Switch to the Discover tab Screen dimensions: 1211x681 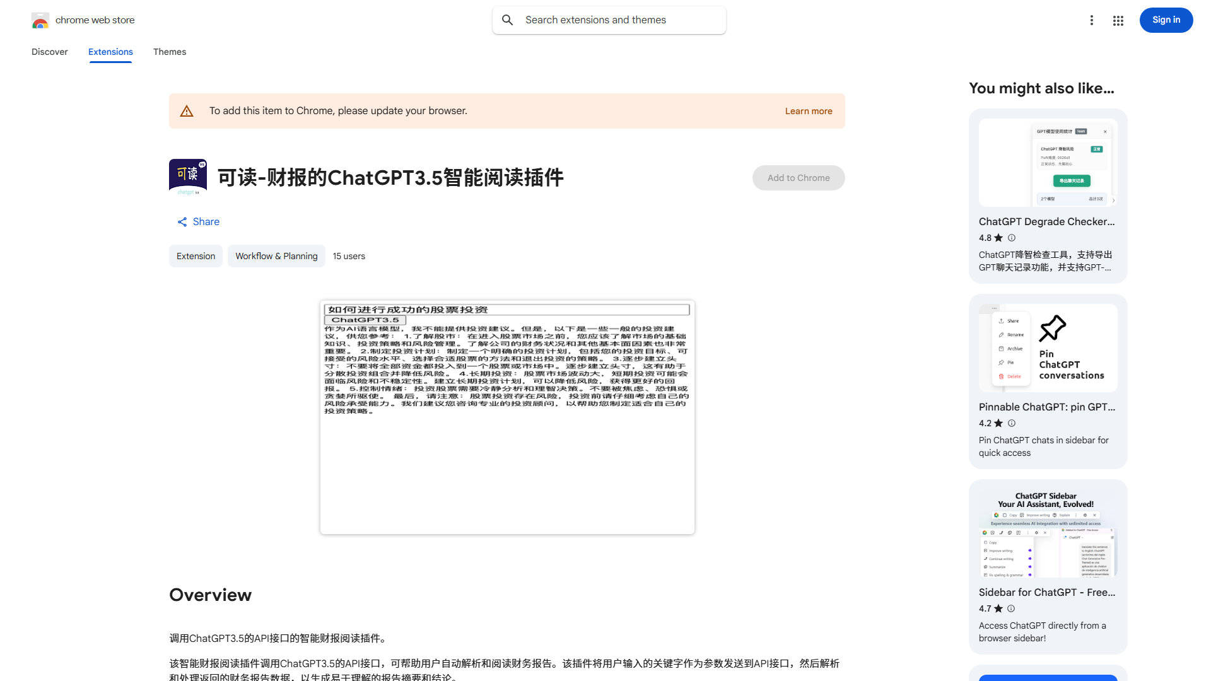50,52
